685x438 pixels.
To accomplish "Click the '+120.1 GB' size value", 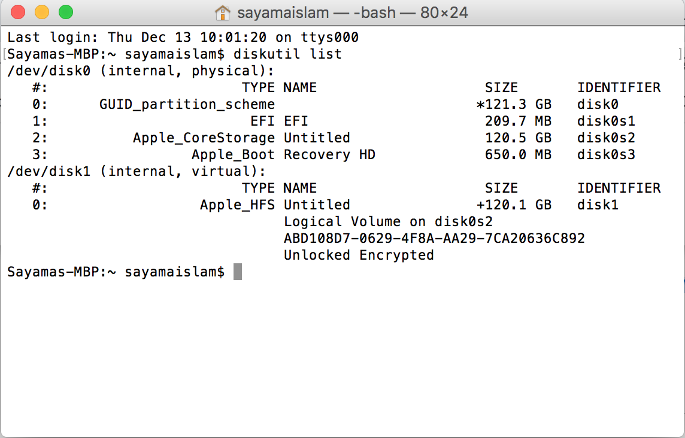I will (x=514, y=205).
